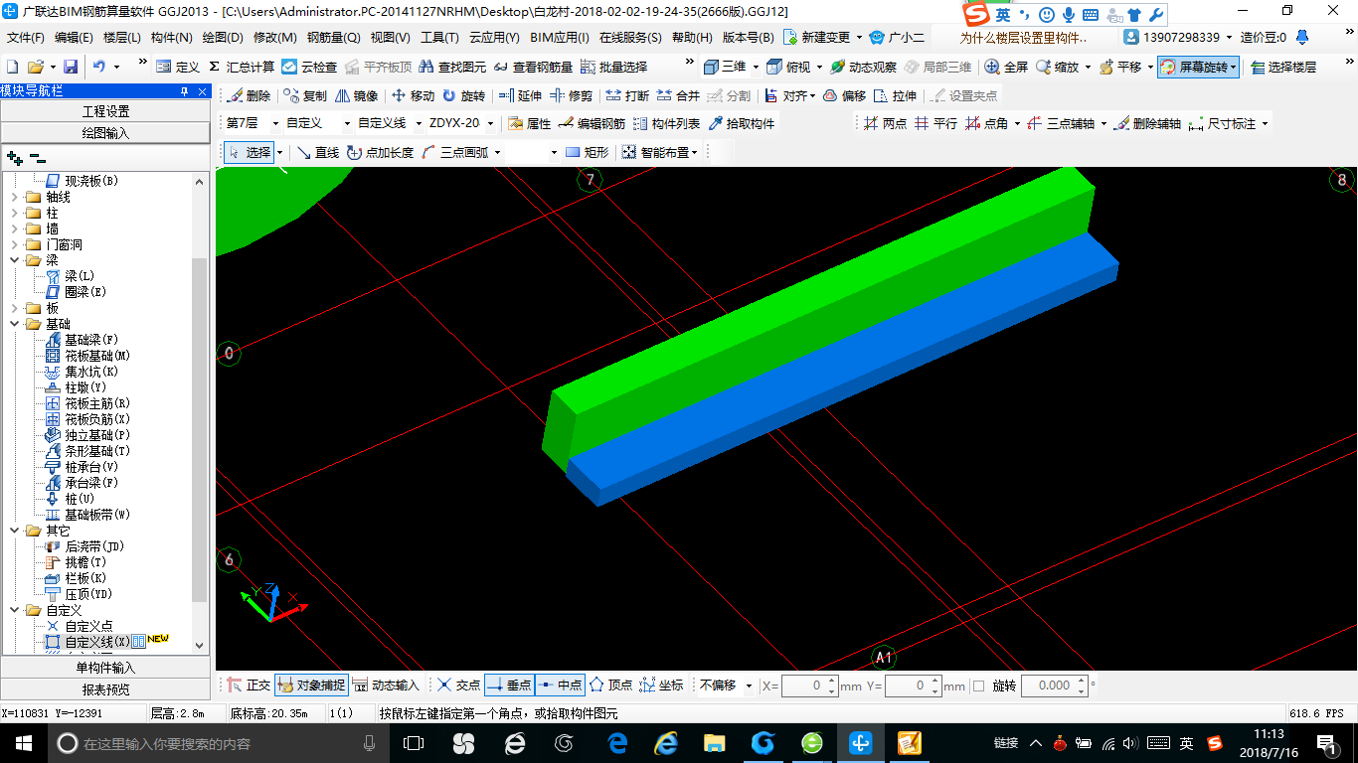Toggle 坐标 coordinate snap

[x=662, y=686]
